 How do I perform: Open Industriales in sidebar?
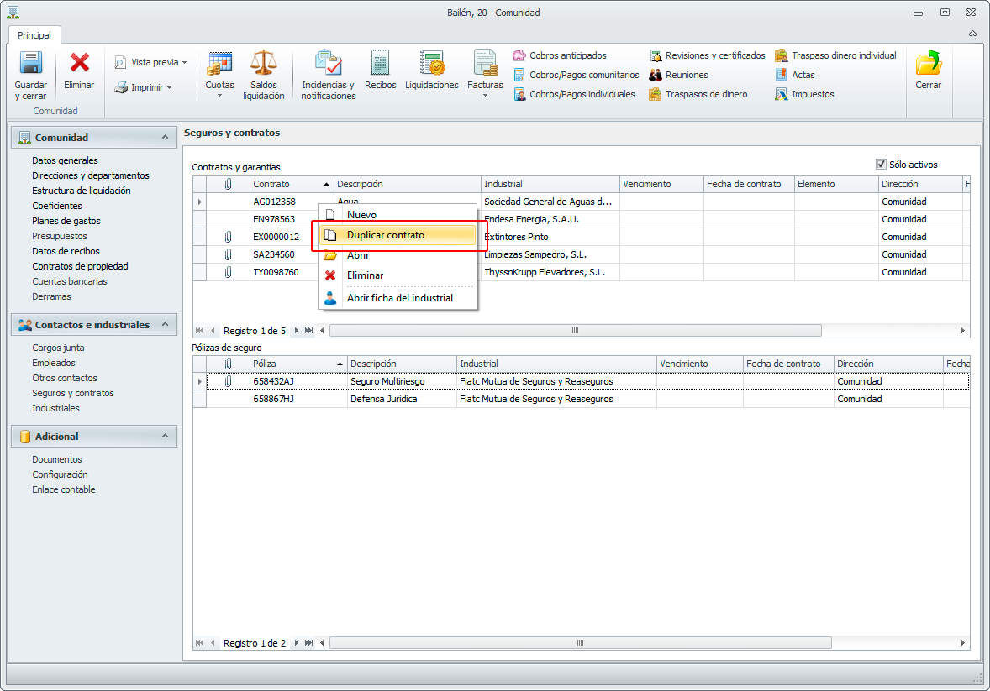coord(55,408)
